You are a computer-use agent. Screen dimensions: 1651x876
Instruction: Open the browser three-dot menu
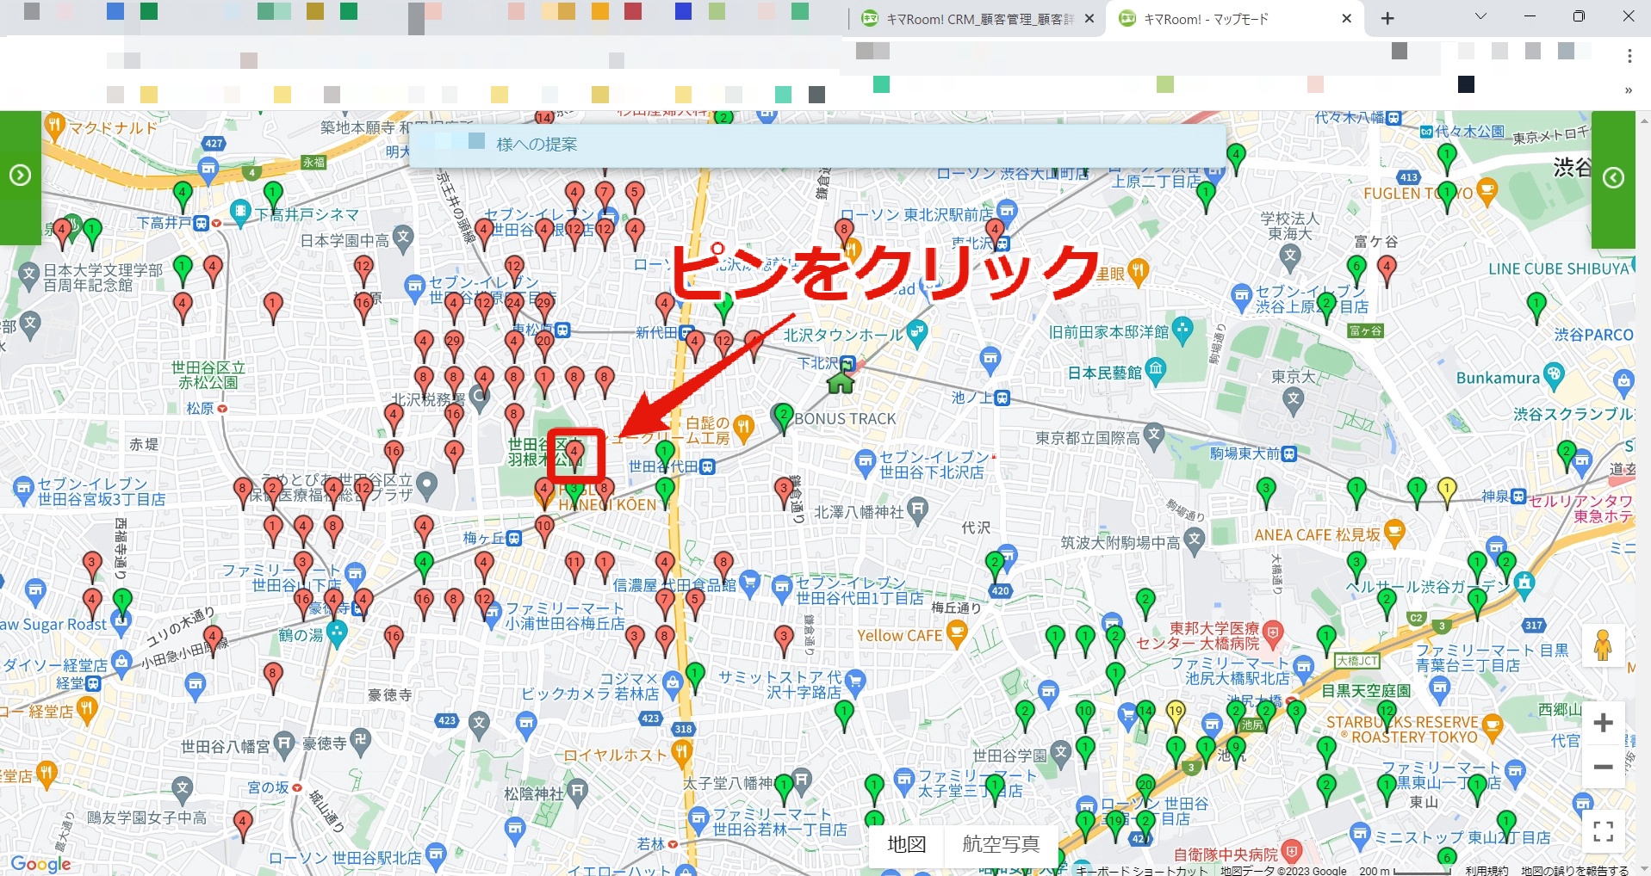point(1629,56)
